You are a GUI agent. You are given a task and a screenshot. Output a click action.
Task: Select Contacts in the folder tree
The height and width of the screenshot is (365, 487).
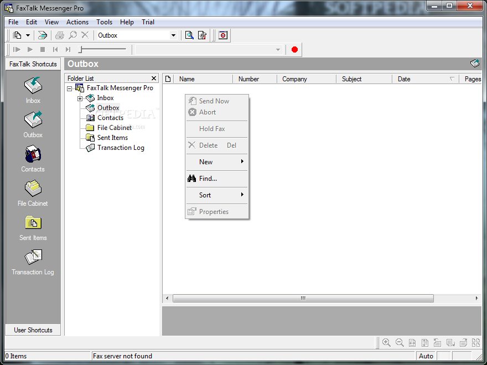point(110,118)
